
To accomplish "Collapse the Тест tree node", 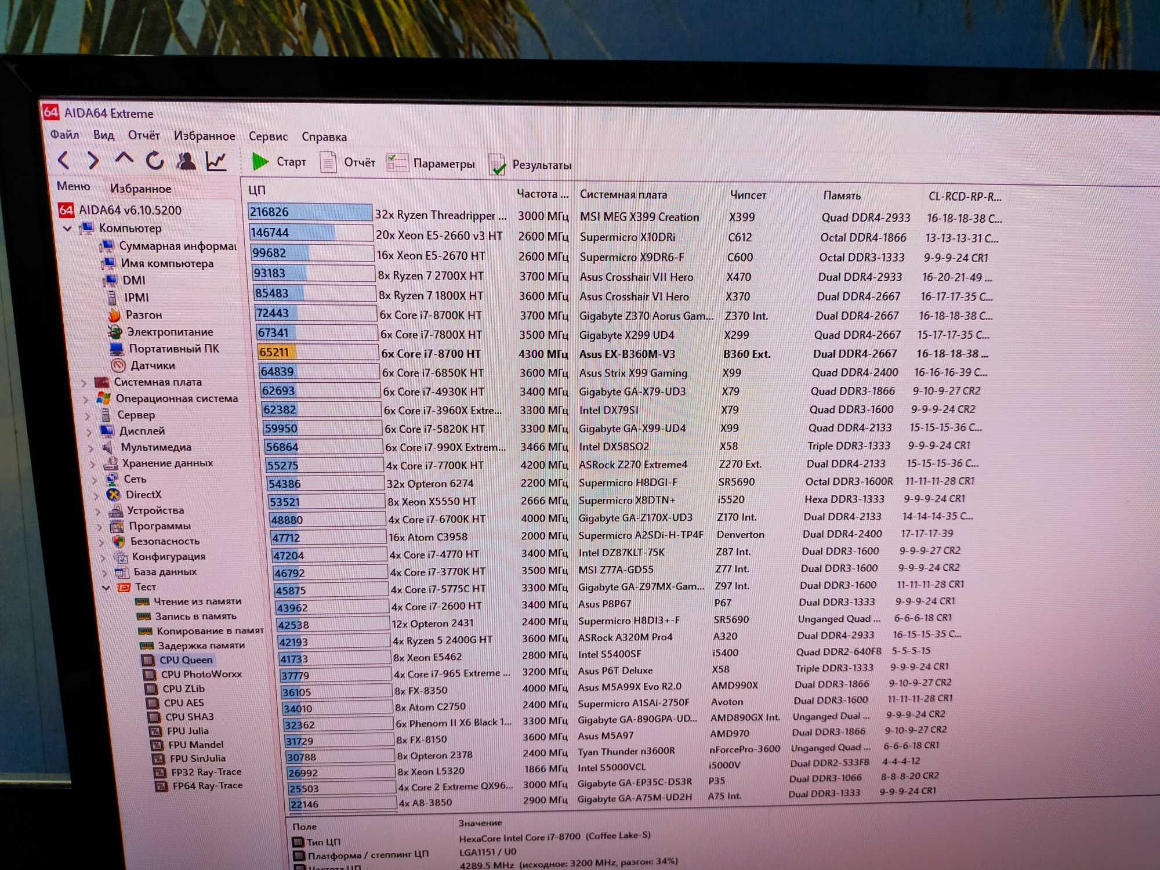I will tap(106, 588).
